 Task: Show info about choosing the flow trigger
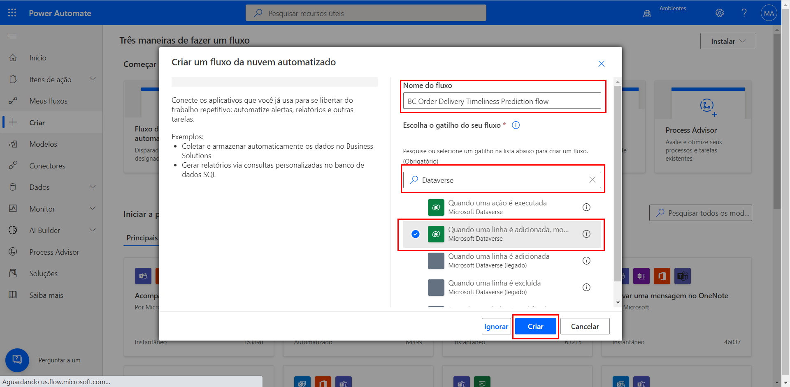coord(516,125)
